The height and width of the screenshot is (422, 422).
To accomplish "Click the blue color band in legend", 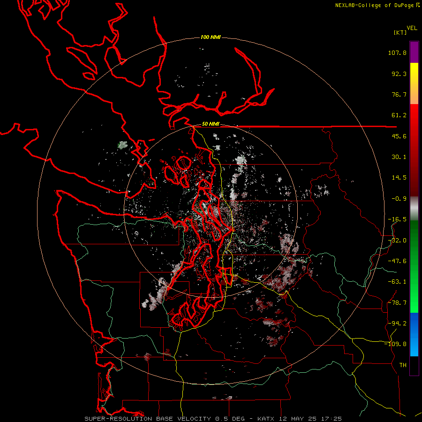I will click(x=414, y=334).
